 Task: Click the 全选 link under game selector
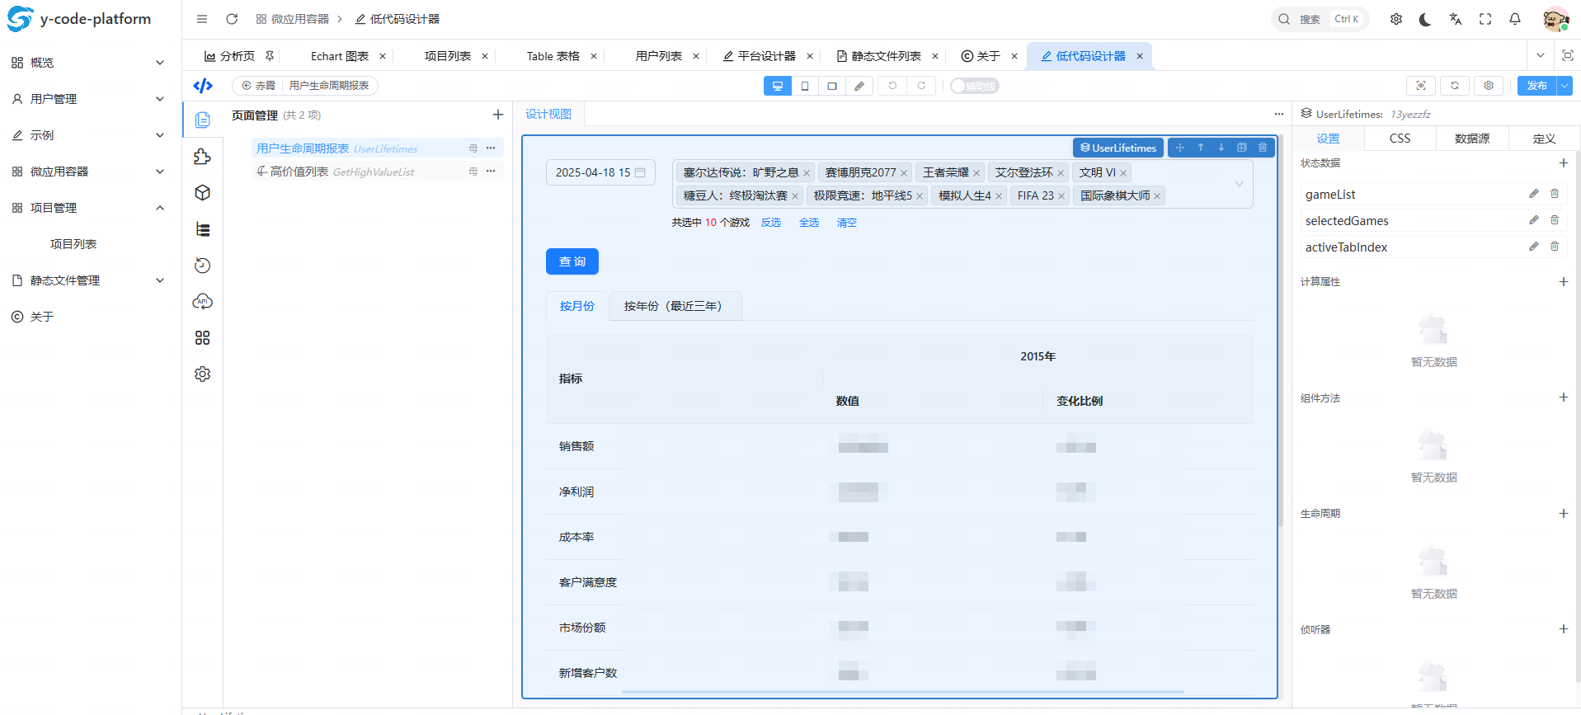point(808,223)
